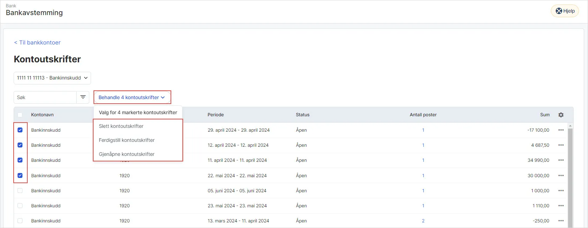Screen dimensions: 588x228
Task: Open table column settings gear
Action: pos(561,115)
